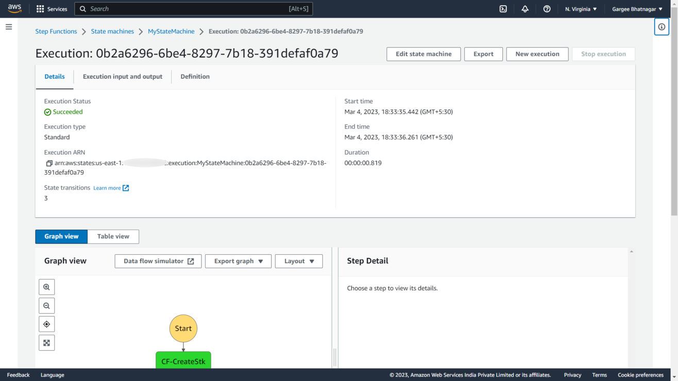Viewport: 678px width, 381px height.
Task: Select the Start node in graph
Action: click(x=183, y=328)
